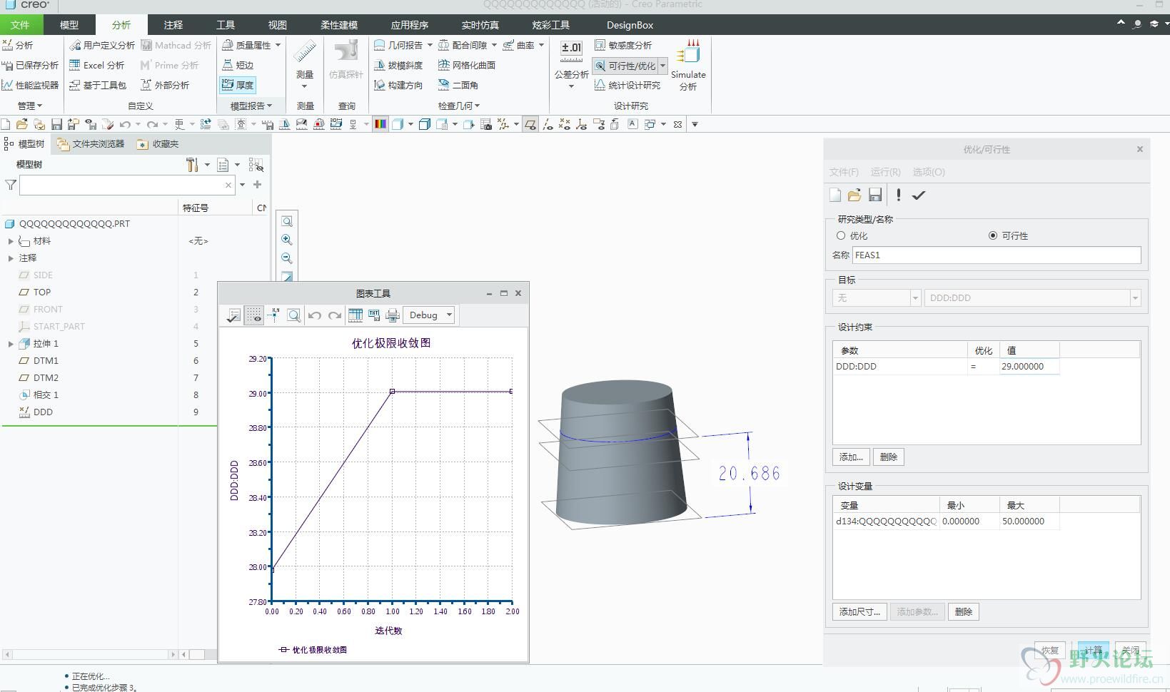Image resolution: width=1170 pixels, height=692 pixels.
Task: Open 性能监视器 performance monitor
Action: click(x=31, y=85)
